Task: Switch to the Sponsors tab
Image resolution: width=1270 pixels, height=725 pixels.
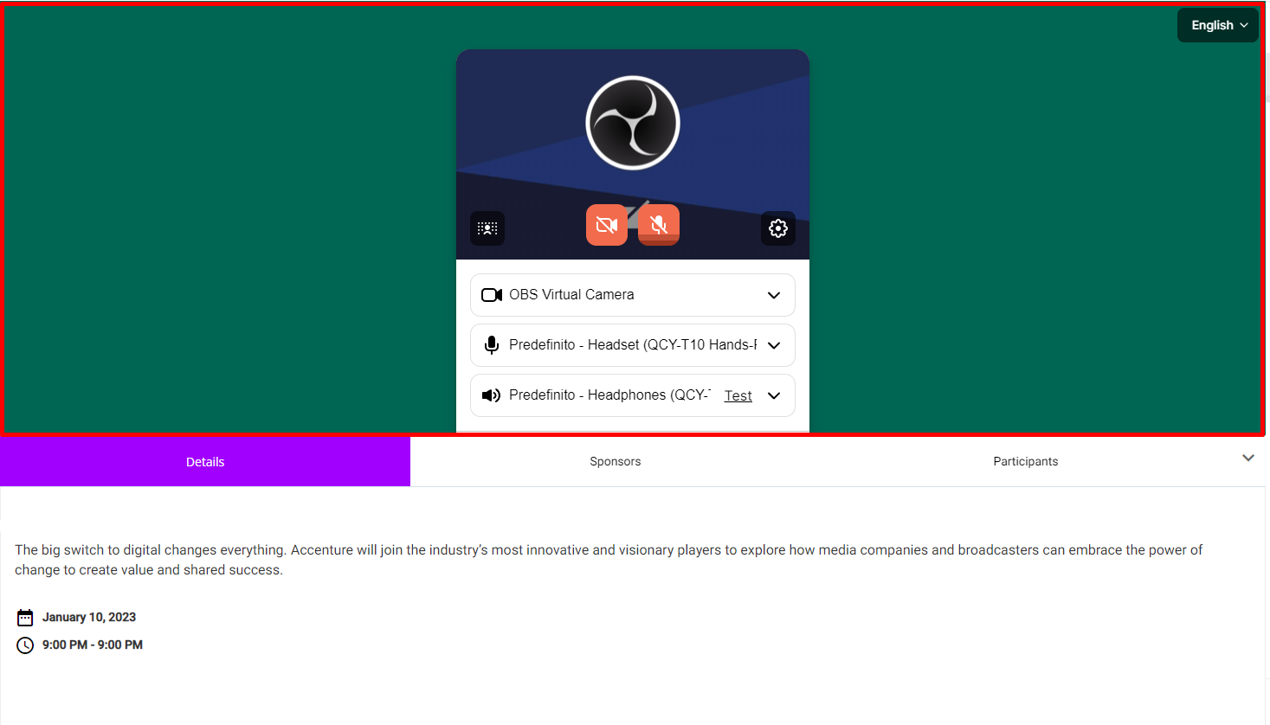Action: coord(616,462)
